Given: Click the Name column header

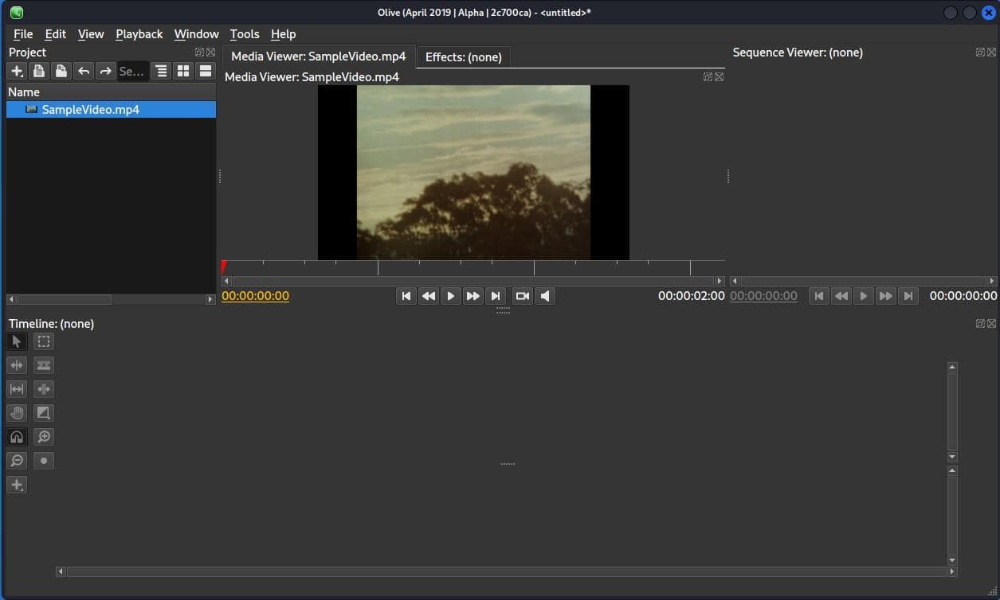Looking at the screenshot, I should (111, 92).
